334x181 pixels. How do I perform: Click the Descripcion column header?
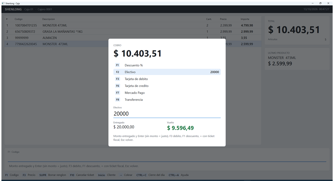click(x=49, y=19)
